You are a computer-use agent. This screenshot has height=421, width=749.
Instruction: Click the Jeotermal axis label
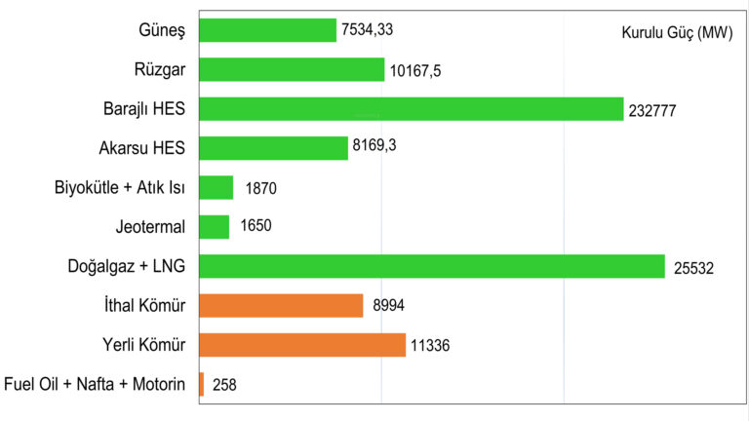click(x=150, y=227)
